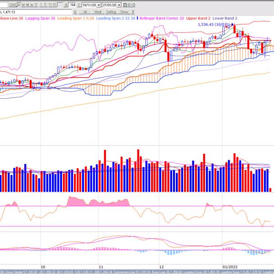Click the CHG button
The width and height of the screenshot is (274, 274).
(x=13, y=5)
